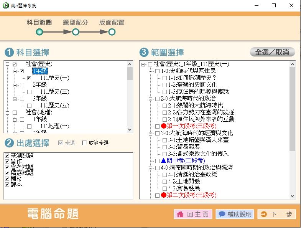Collapse the 社會(歷史) subject tree node

coord(8,64)
